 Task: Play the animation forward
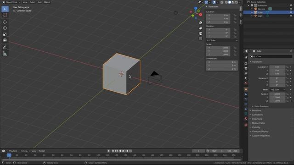[x=124, y=151]
